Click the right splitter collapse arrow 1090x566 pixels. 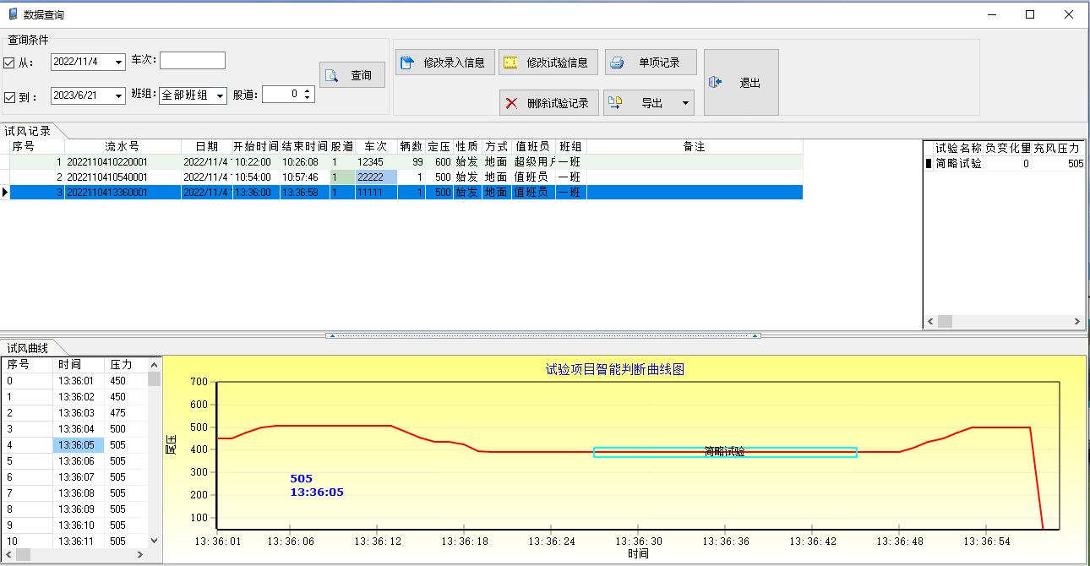(755, 335)
